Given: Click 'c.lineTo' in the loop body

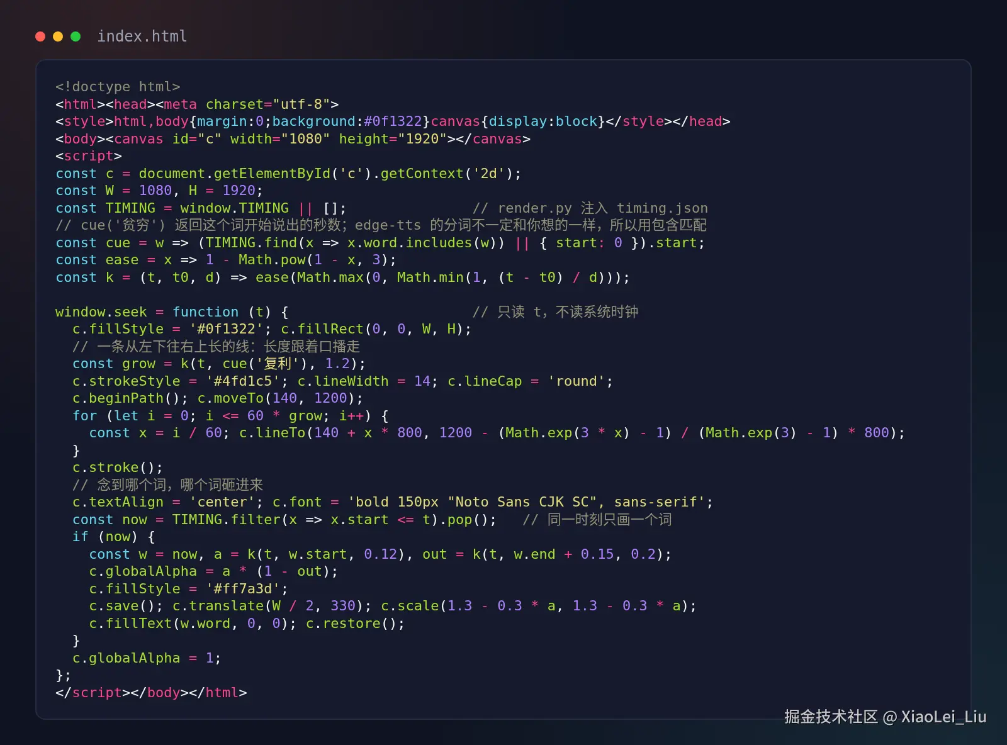Looking at the screenshot, I should (x=272, y=433).
